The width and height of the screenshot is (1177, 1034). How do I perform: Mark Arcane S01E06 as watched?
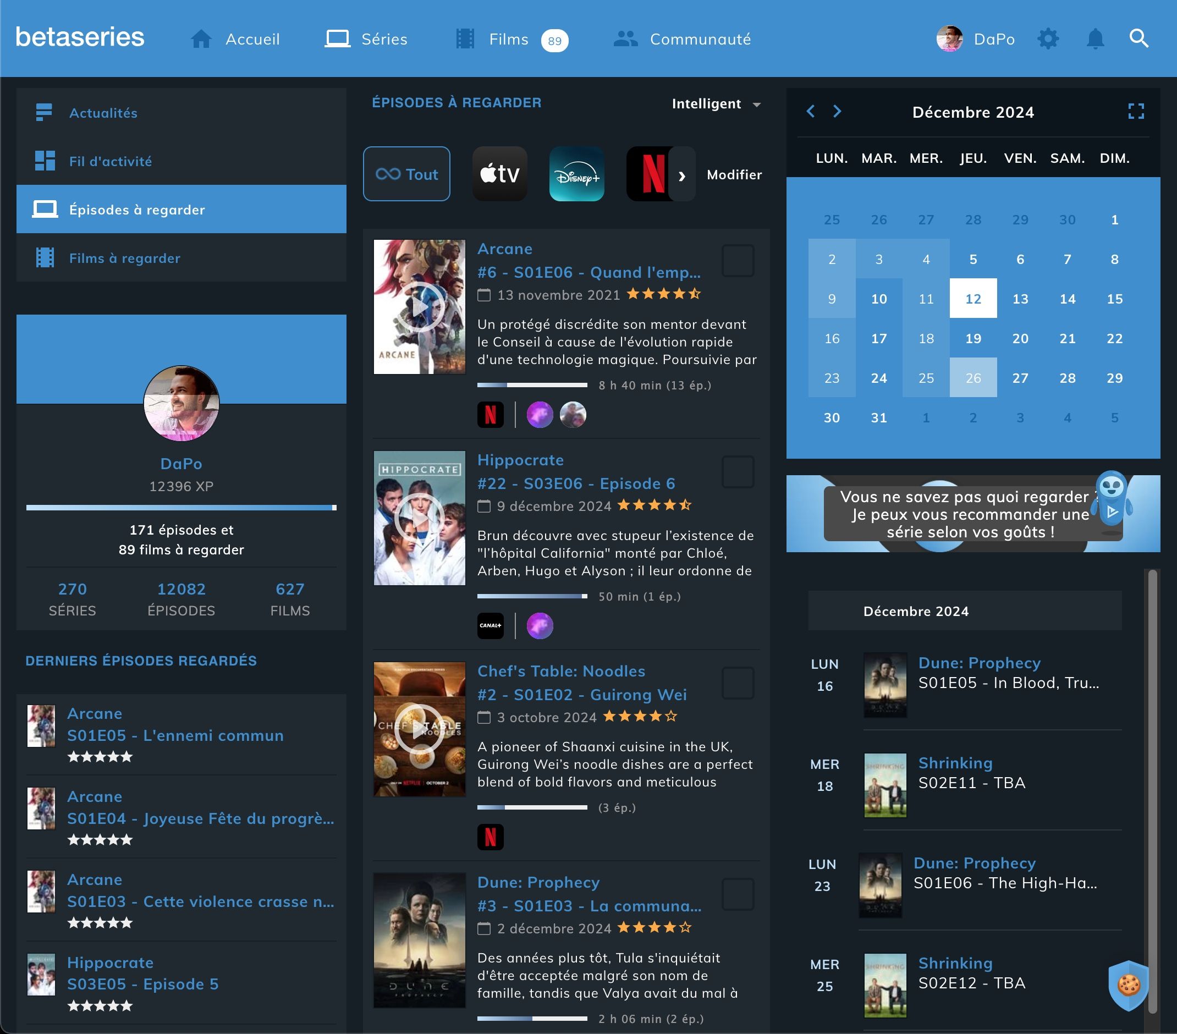[x=738, y=261]
